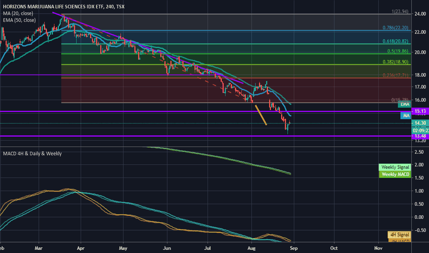429x253 pixels.
Task: Click 2.50 on the MACD axis
Action: coord(419,152)
